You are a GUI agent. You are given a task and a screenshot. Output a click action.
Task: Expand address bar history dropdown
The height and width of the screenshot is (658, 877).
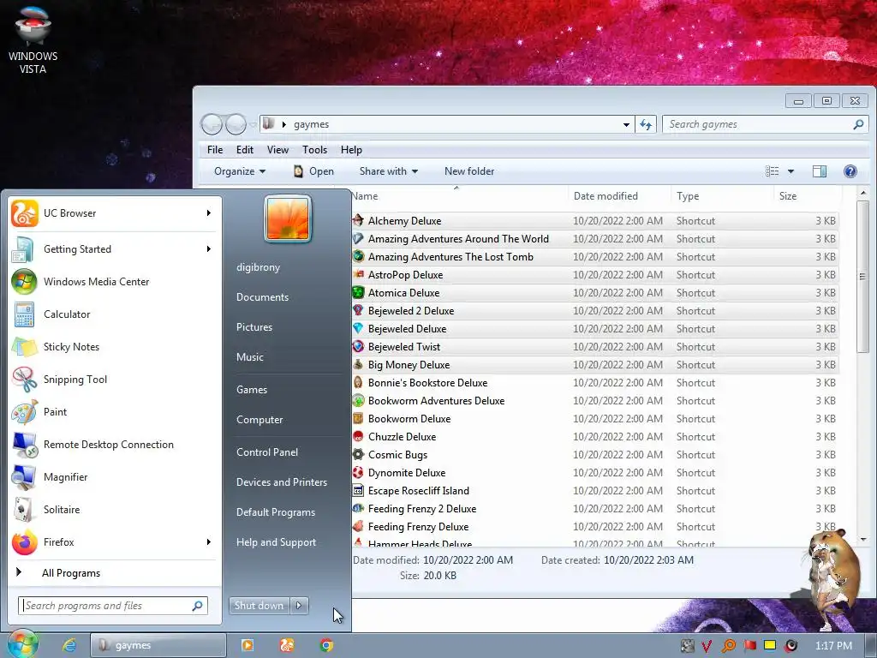(626, 124)
